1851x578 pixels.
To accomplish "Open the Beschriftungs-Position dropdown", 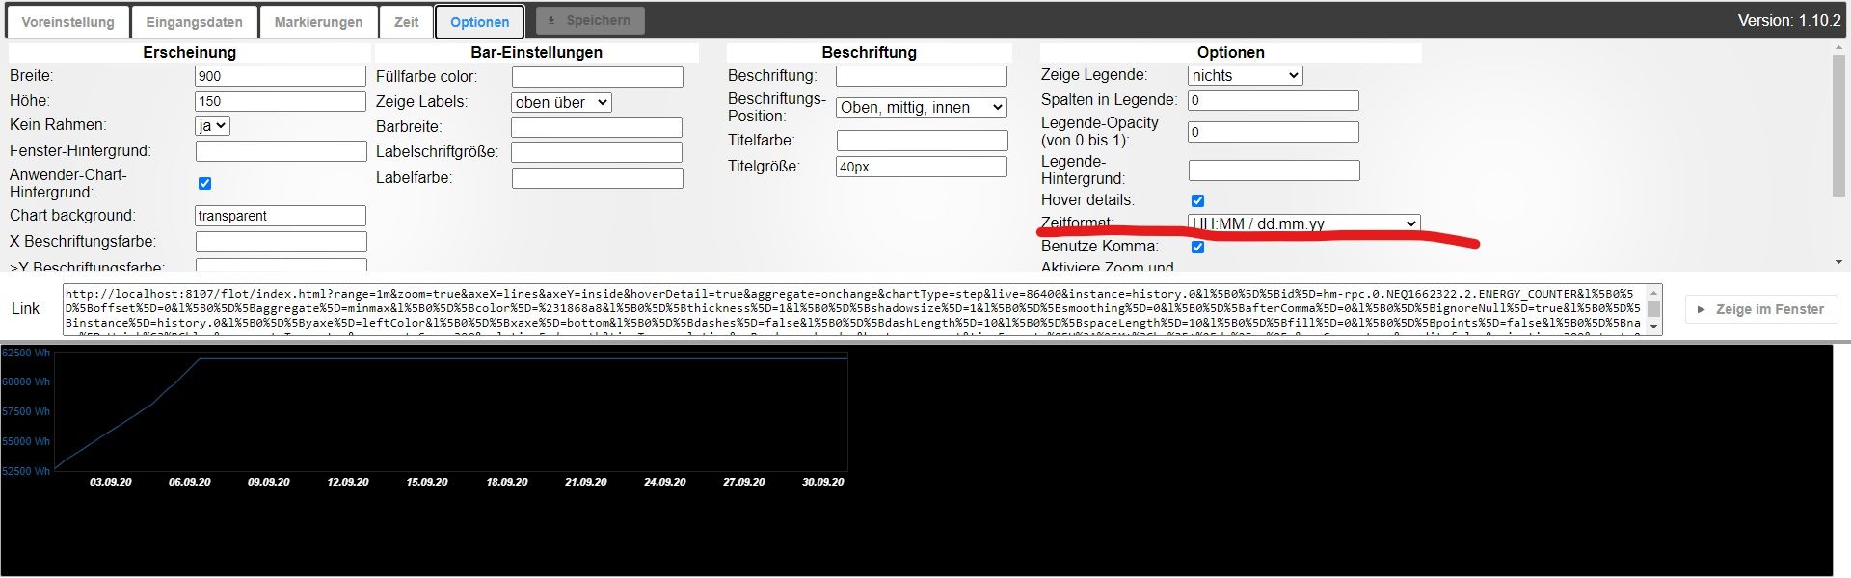I will 922,107.
